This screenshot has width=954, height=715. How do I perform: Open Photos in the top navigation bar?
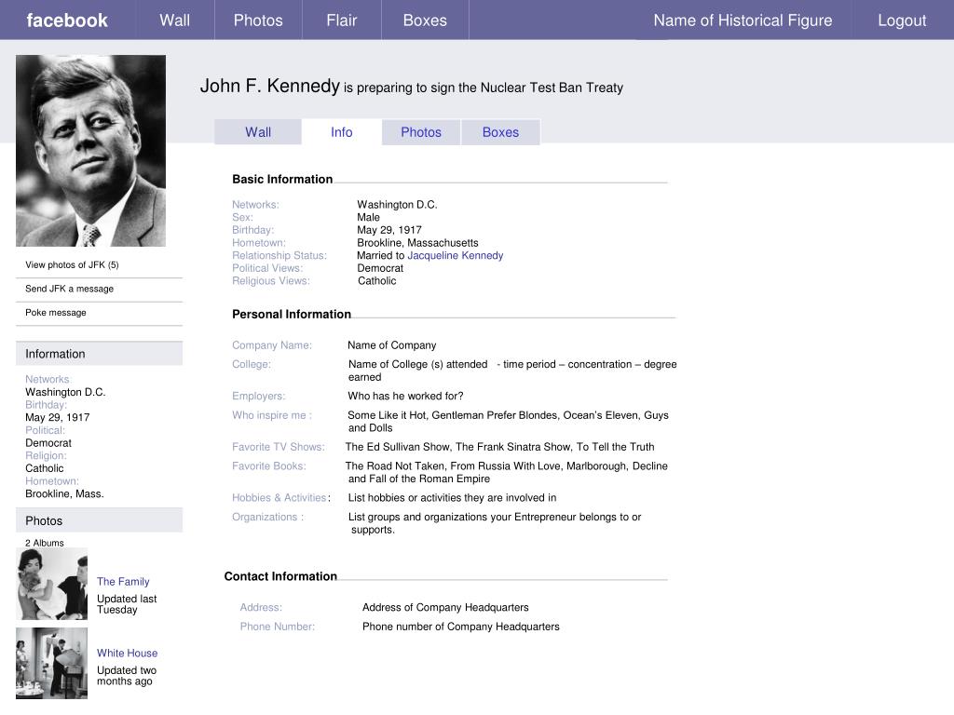(x=258, y=20)
